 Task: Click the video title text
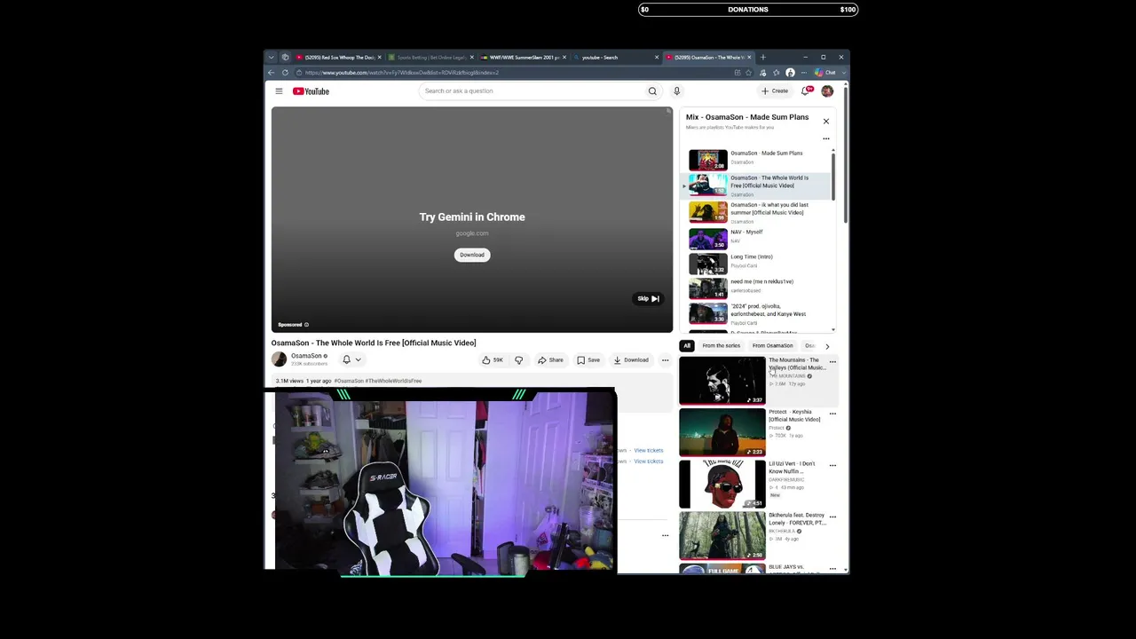374,343
